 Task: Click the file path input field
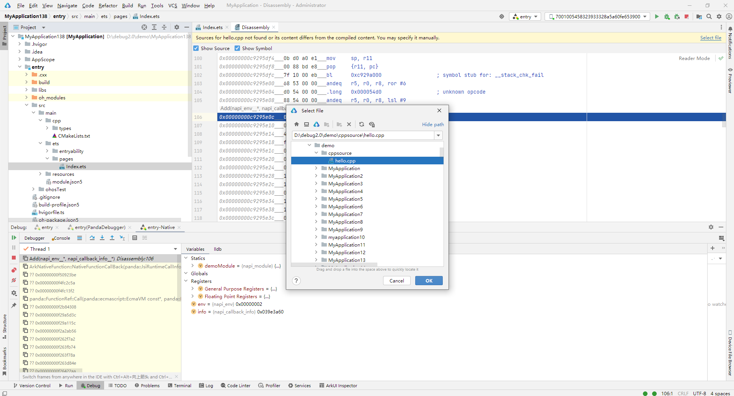coord(363,135)
